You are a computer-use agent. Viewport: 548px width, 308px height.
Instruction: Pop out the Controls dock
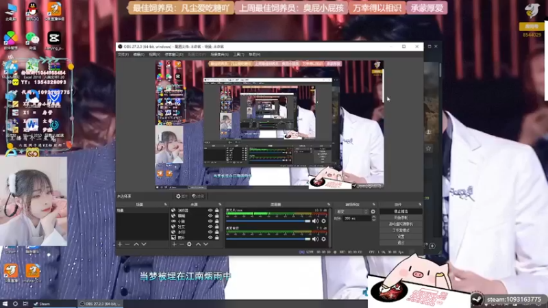pos(420,204)
